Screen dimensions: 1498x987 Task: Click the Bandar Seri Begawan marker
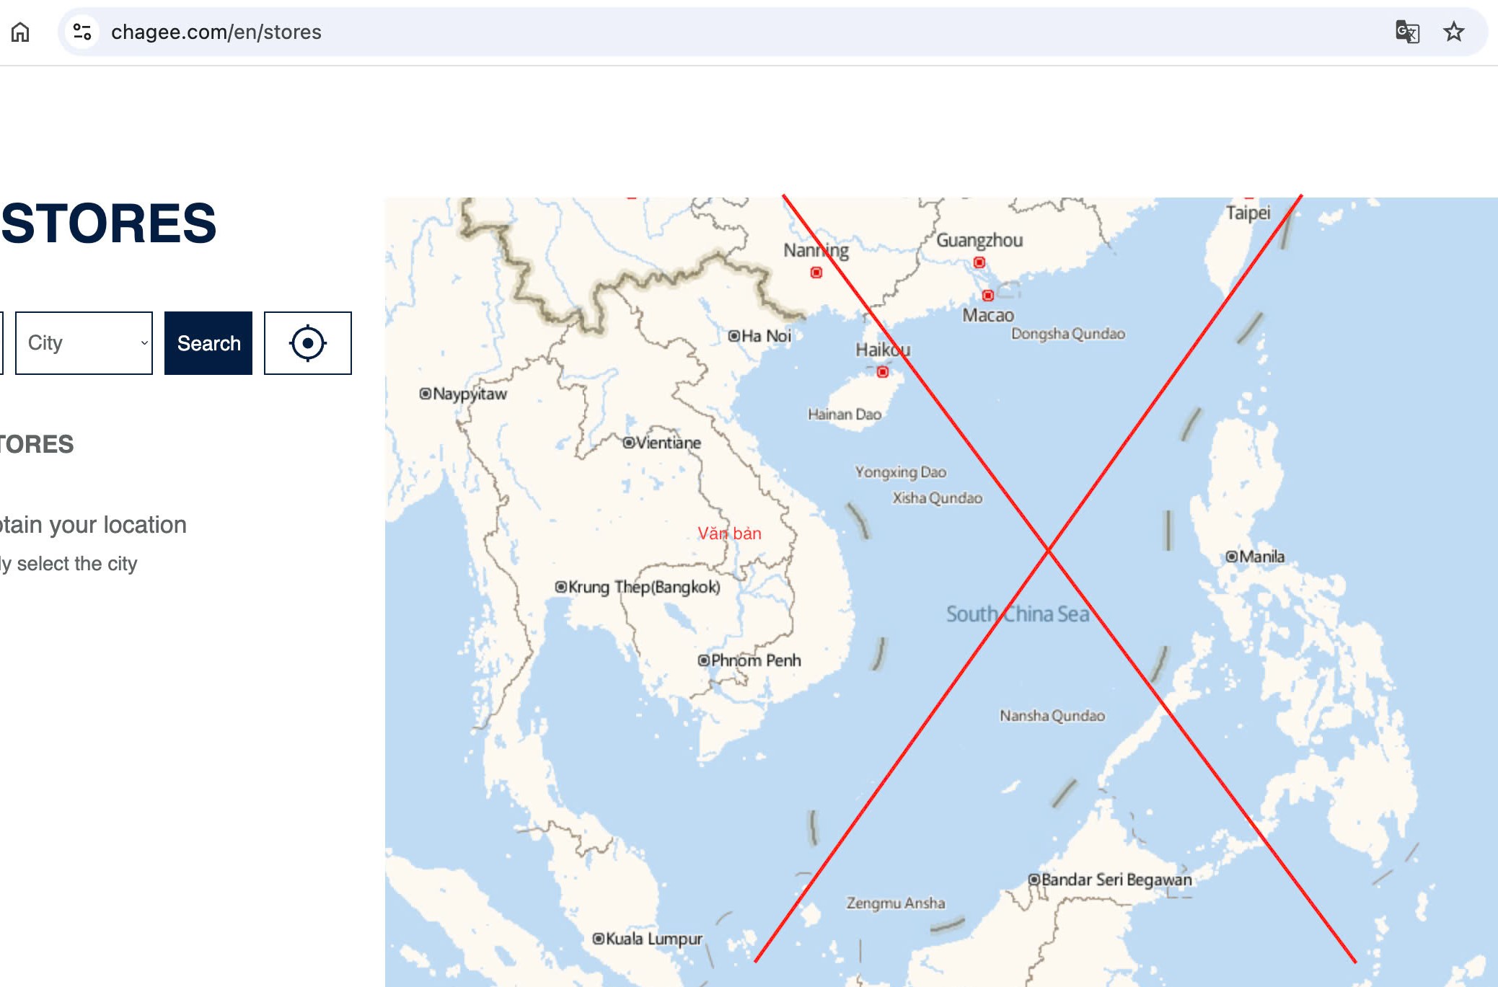[1034, 880]
